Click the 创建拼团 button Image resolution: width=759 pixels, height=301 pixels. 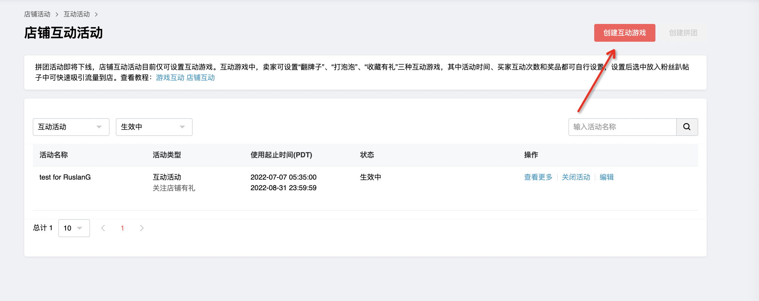click(683, 33)
